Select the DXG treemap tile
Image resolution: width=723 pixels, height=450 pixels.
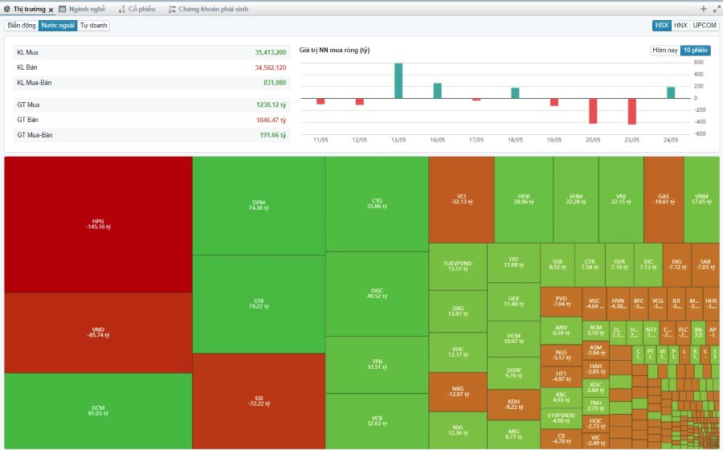tap(457, 311)
